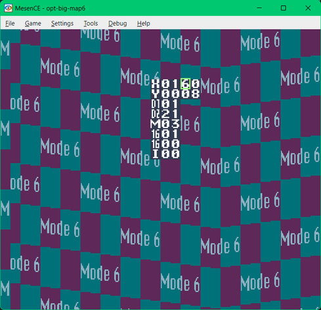The width and height of the screenshot is (321, 310).
Task: Open the Settings menu
Action: pos(62,23)
